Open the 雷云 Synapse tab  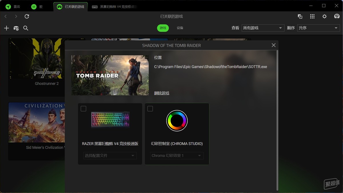tap(13, 7)
